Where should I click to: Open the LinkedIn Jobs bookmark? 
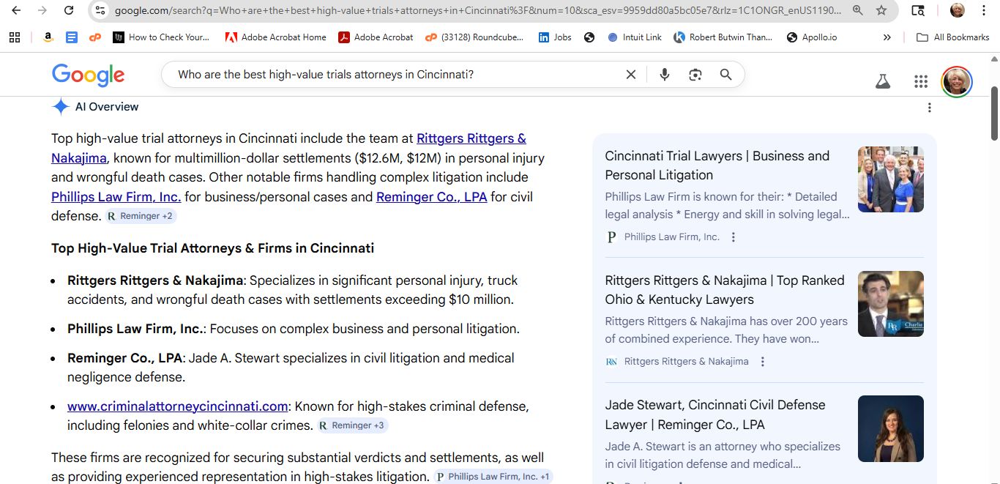click(x=555, y=37)
